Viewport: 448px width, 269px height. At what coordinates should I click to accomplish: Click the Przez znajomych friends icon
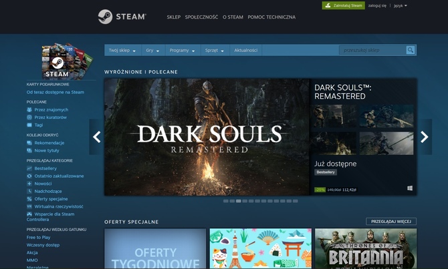(29, 109)
